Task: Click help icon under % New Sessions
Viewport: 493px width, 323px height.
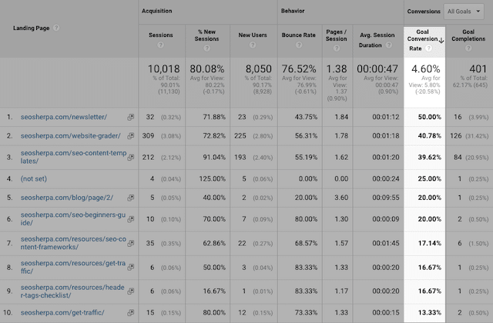Action: coord(206,48)
